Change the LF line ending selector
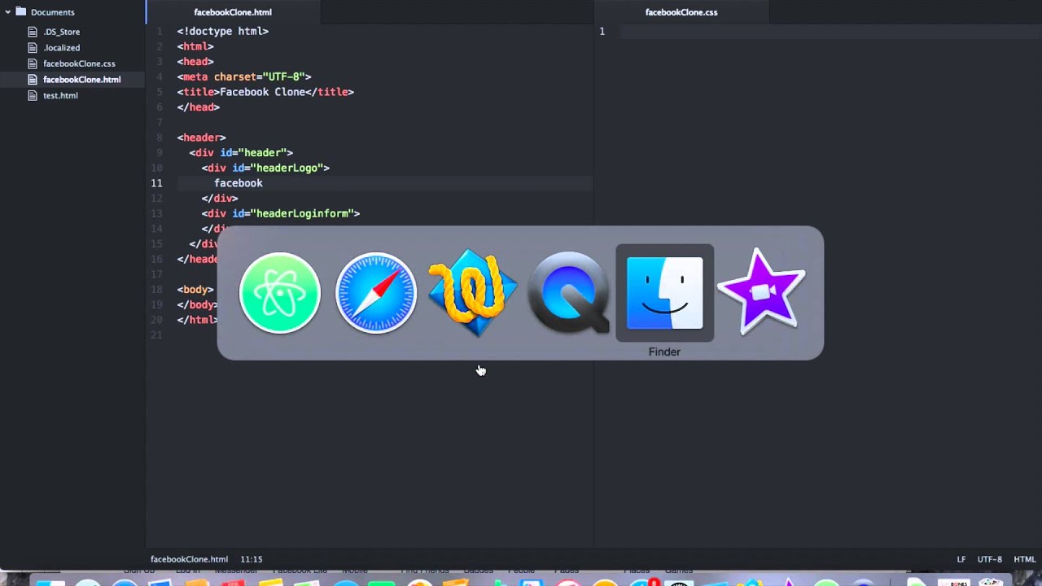 point(961,559)
